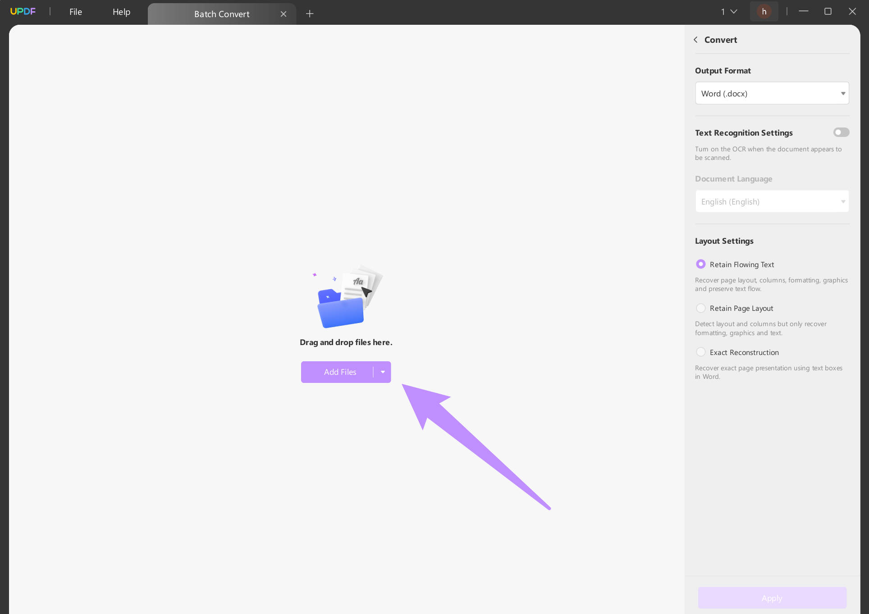Click the Add Files button

click(339, 372)
